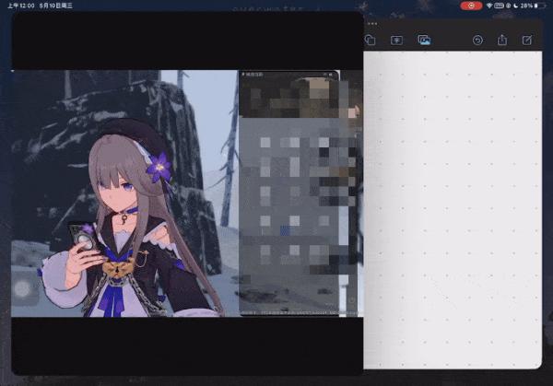Tap the undo circular arrow icon
The height and width of the screenshot is (386, 553).
coord(477,41)
